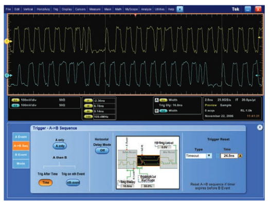Select the nth event trigger button
The height and width of the screenshot is (205, 270).
[73, 182]
